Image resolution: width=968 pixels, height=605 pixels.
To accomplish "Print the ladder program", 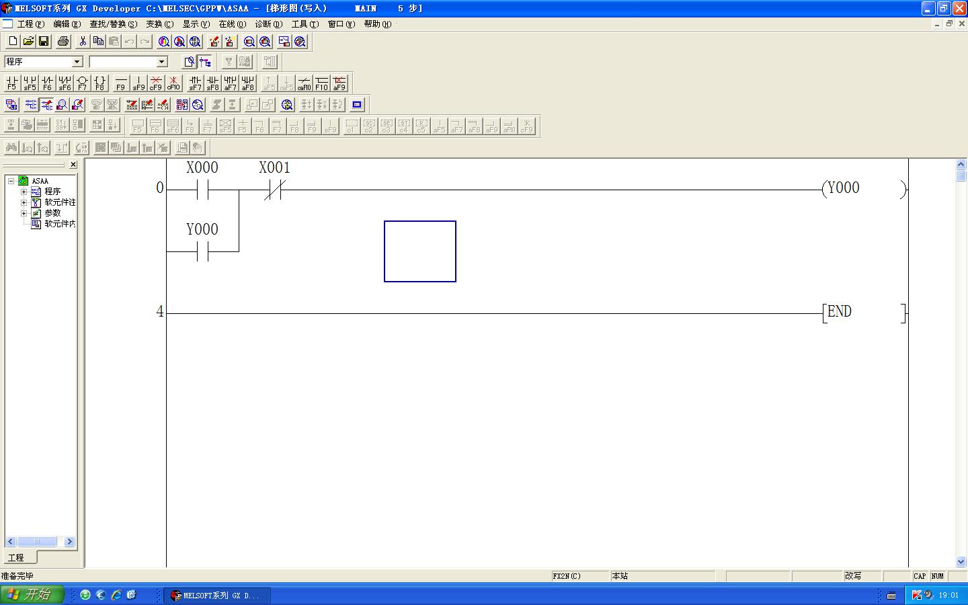I will 63,42.
